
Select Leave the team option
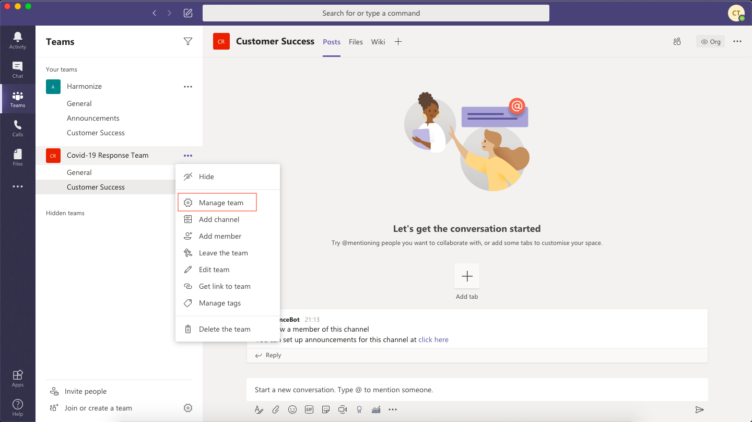228,253
